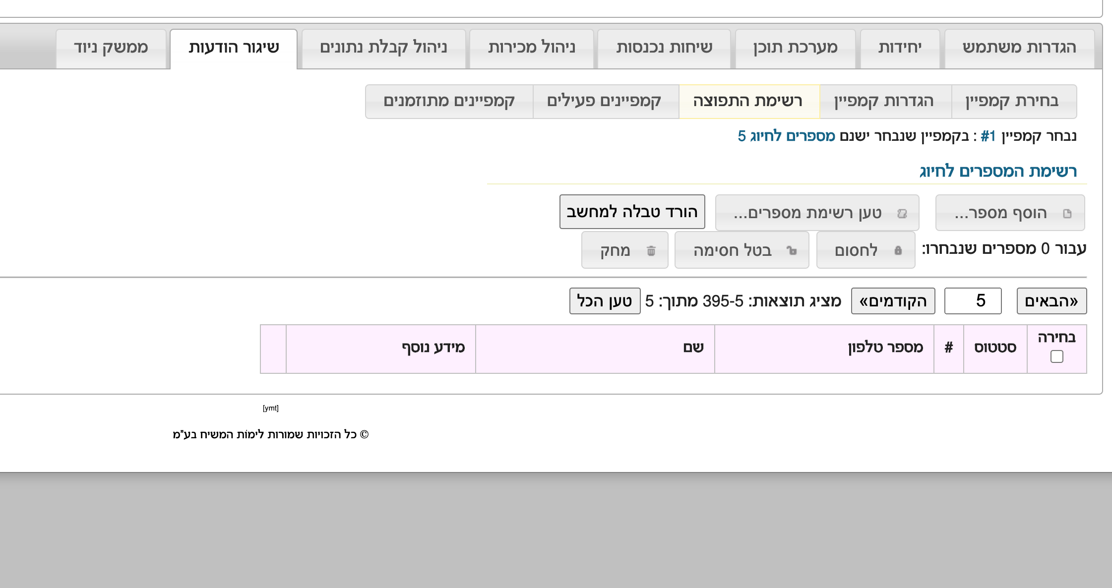Click the מספר טלפון column header
The width and height of the screenshot is (1112, 588).
click(x=885, y=348)
